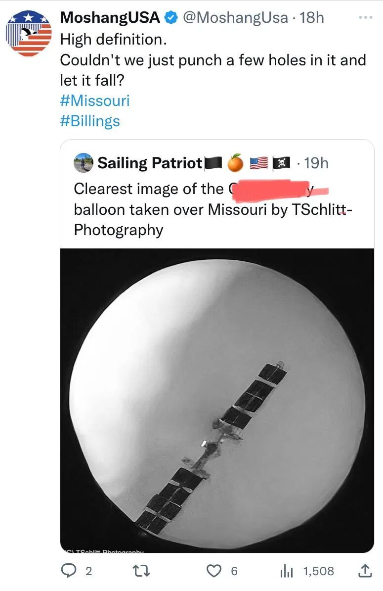Click the MoshangUSA display name
The height and width of the screenshot is (591, 383).
tap(110, 18)
